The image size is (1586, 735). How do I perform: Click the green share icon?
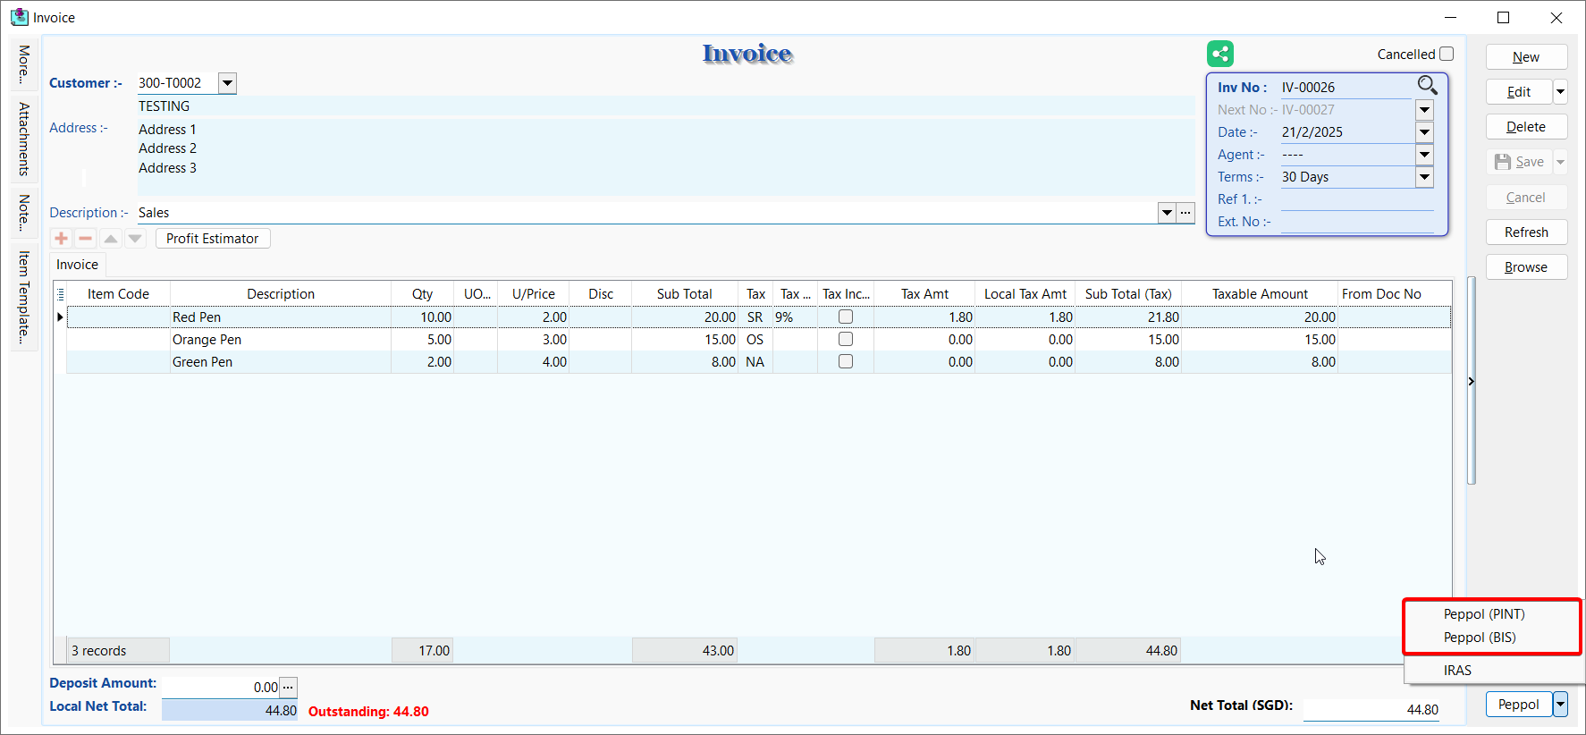(1219, 54)
